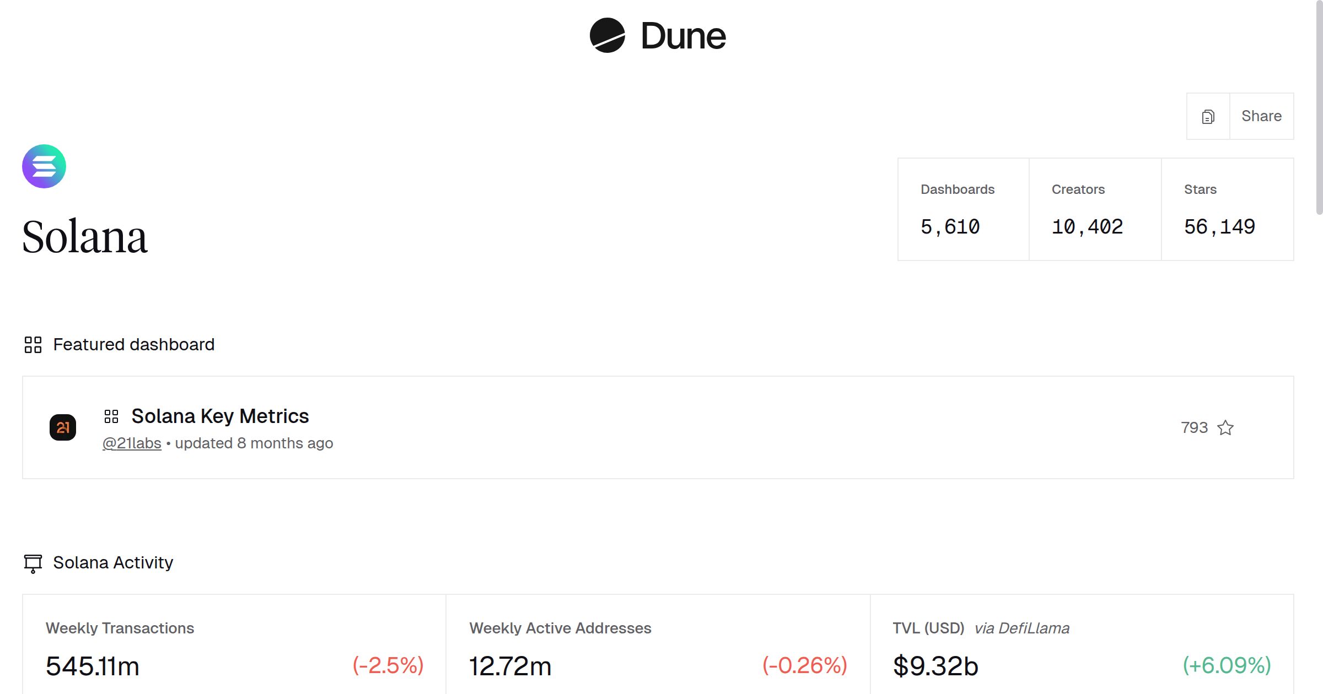Click the Dune wordmark text
This screenshot has height=694, width=1323.
tap(683, 36)
